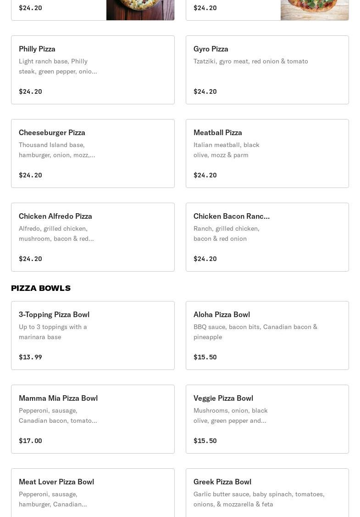The image size is (360, 517).
Task: Choose the Veggie Pizza Bowl card
Action: tap(267, 419)
